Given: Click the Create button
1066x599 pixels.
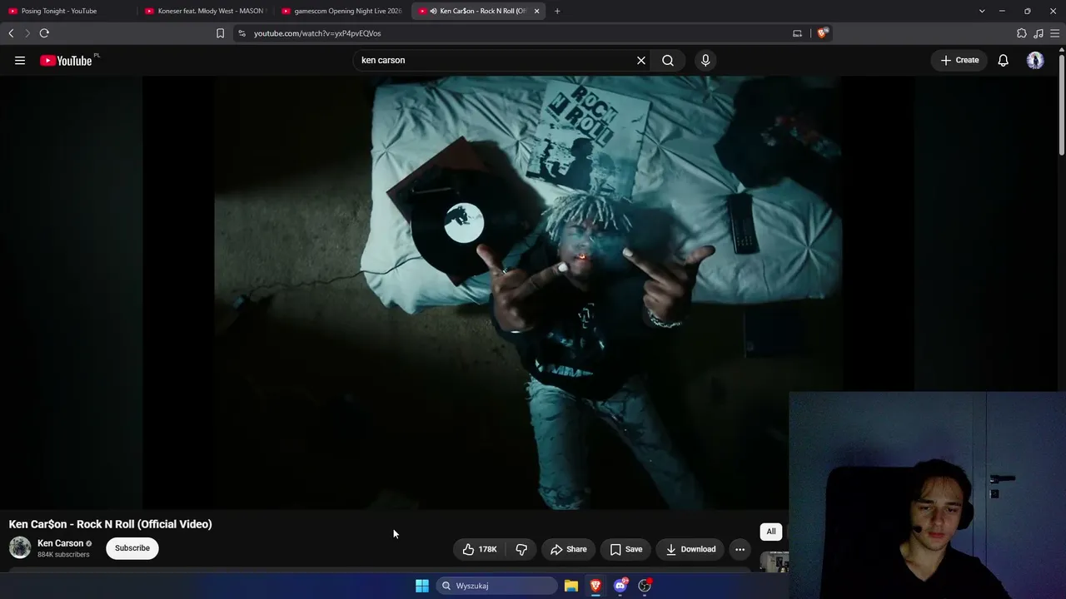Looking at the screenshot, I should click(x=959, y=60).
